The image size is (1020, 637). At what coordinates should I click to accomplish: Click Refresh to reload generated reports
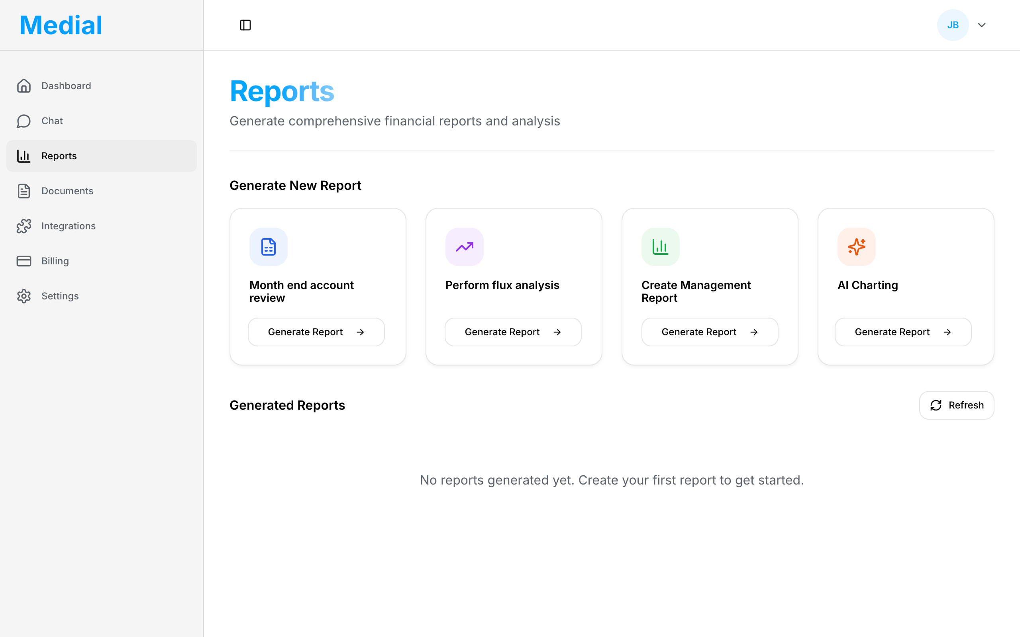956,405
